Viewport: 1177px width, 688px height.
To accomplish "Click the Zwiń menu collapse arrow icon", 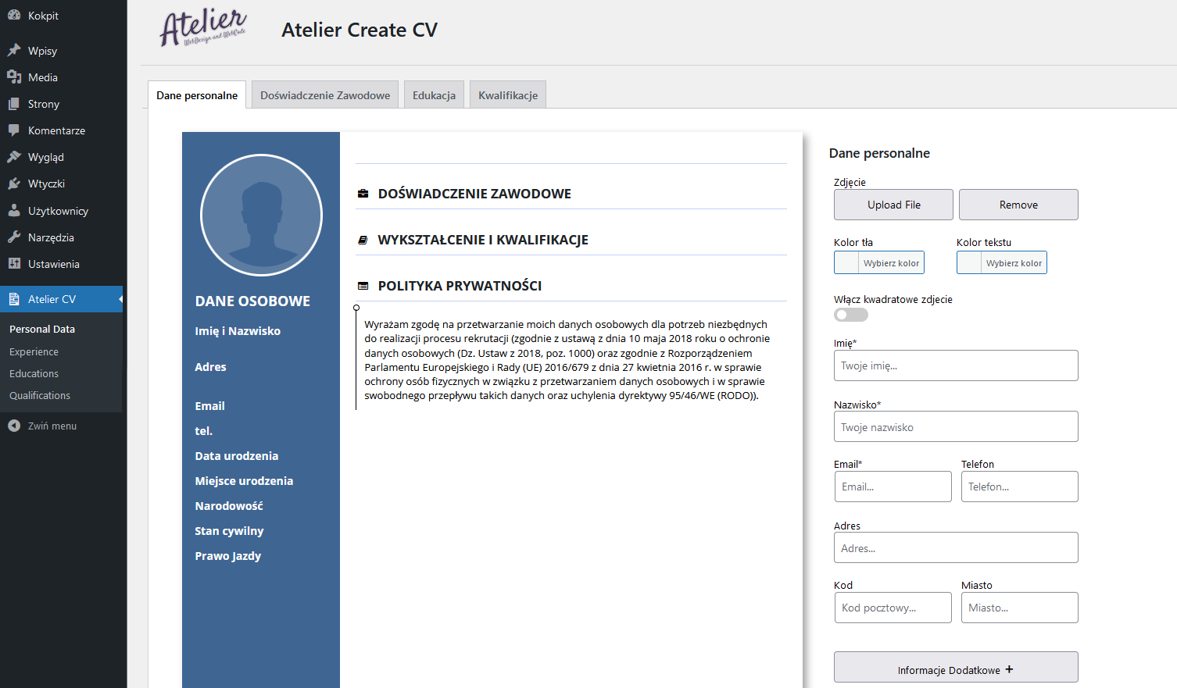I will [x=14, y=426].
